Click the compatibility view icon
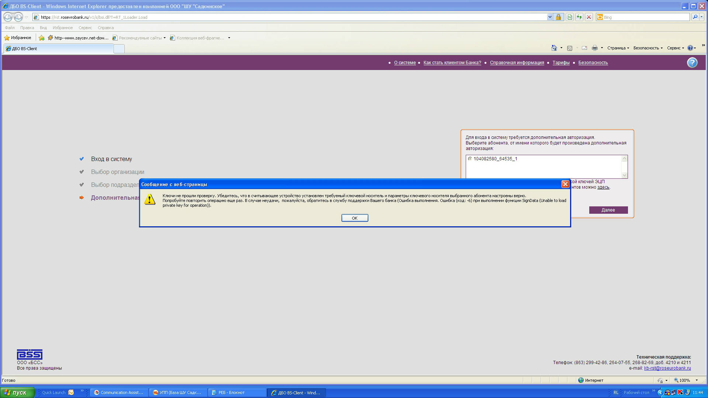Image resolution: width=708 pixels, height=398 pixels. (x=570, y=17)
